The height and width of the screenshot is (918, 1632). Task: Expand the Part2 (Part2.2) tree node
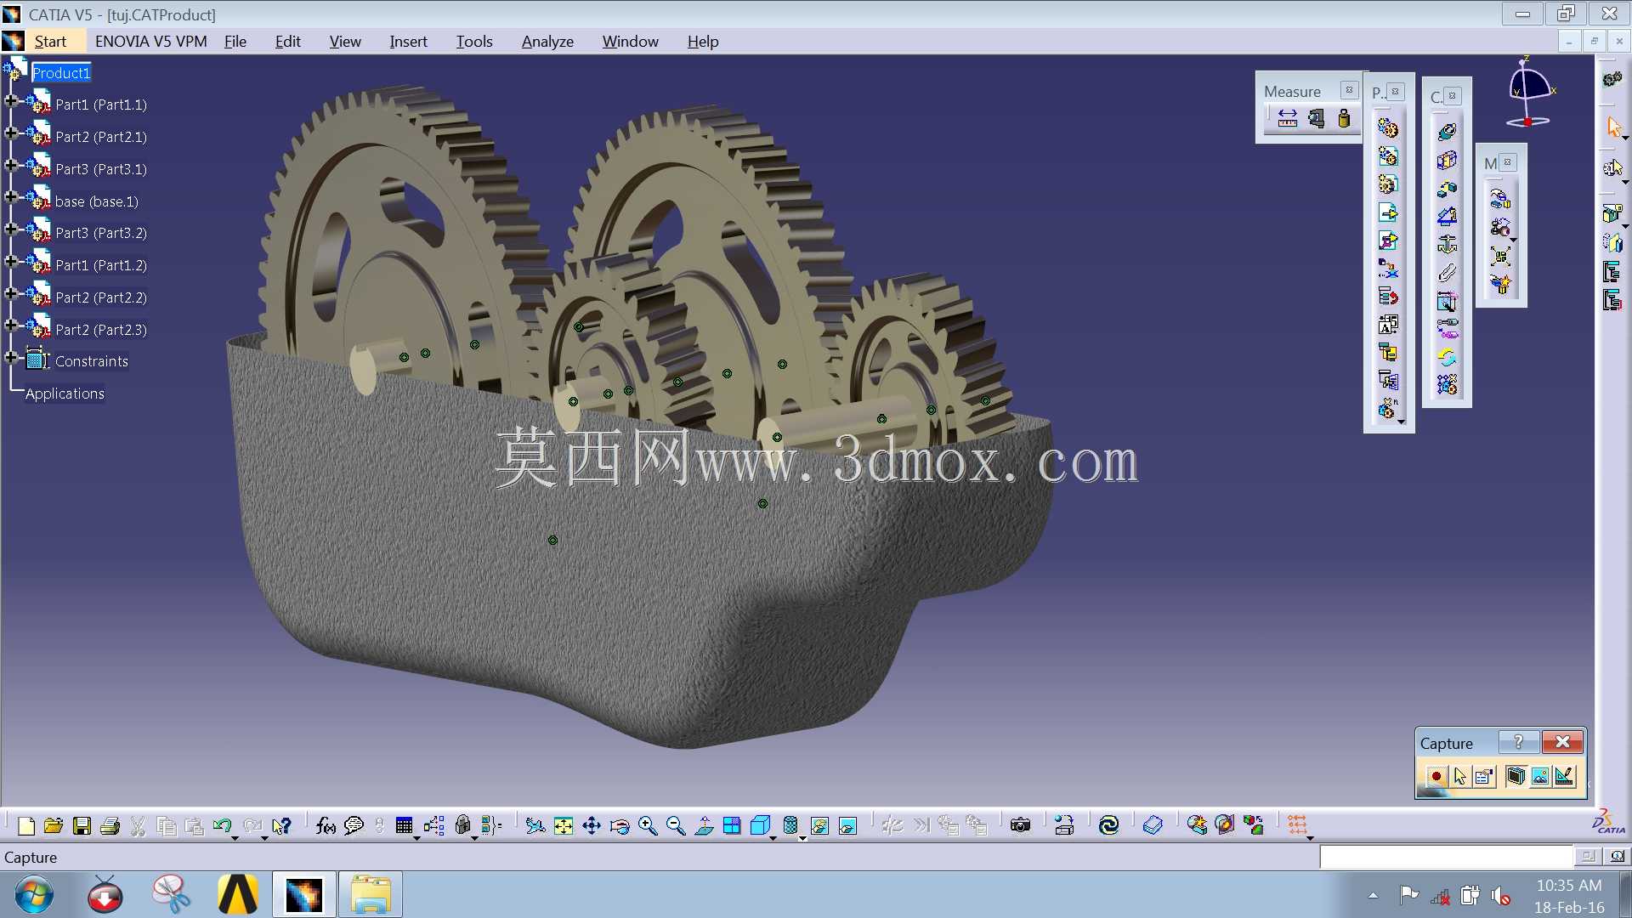coord(10,294)
